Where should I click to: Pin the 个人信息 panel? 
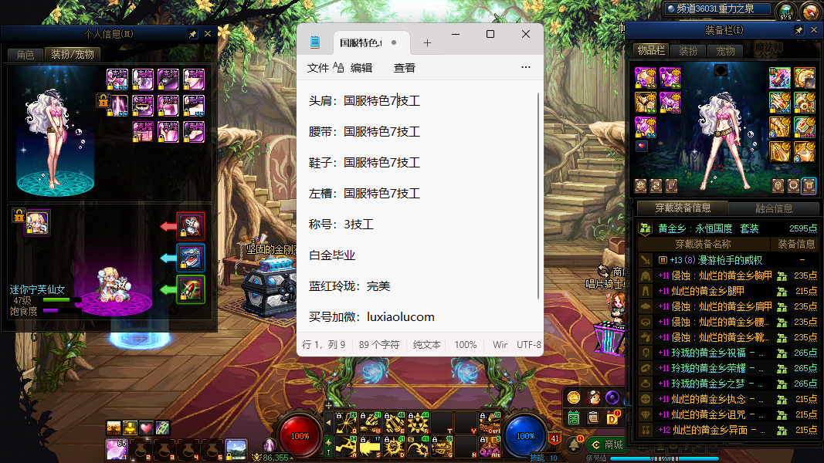(192, 34)
